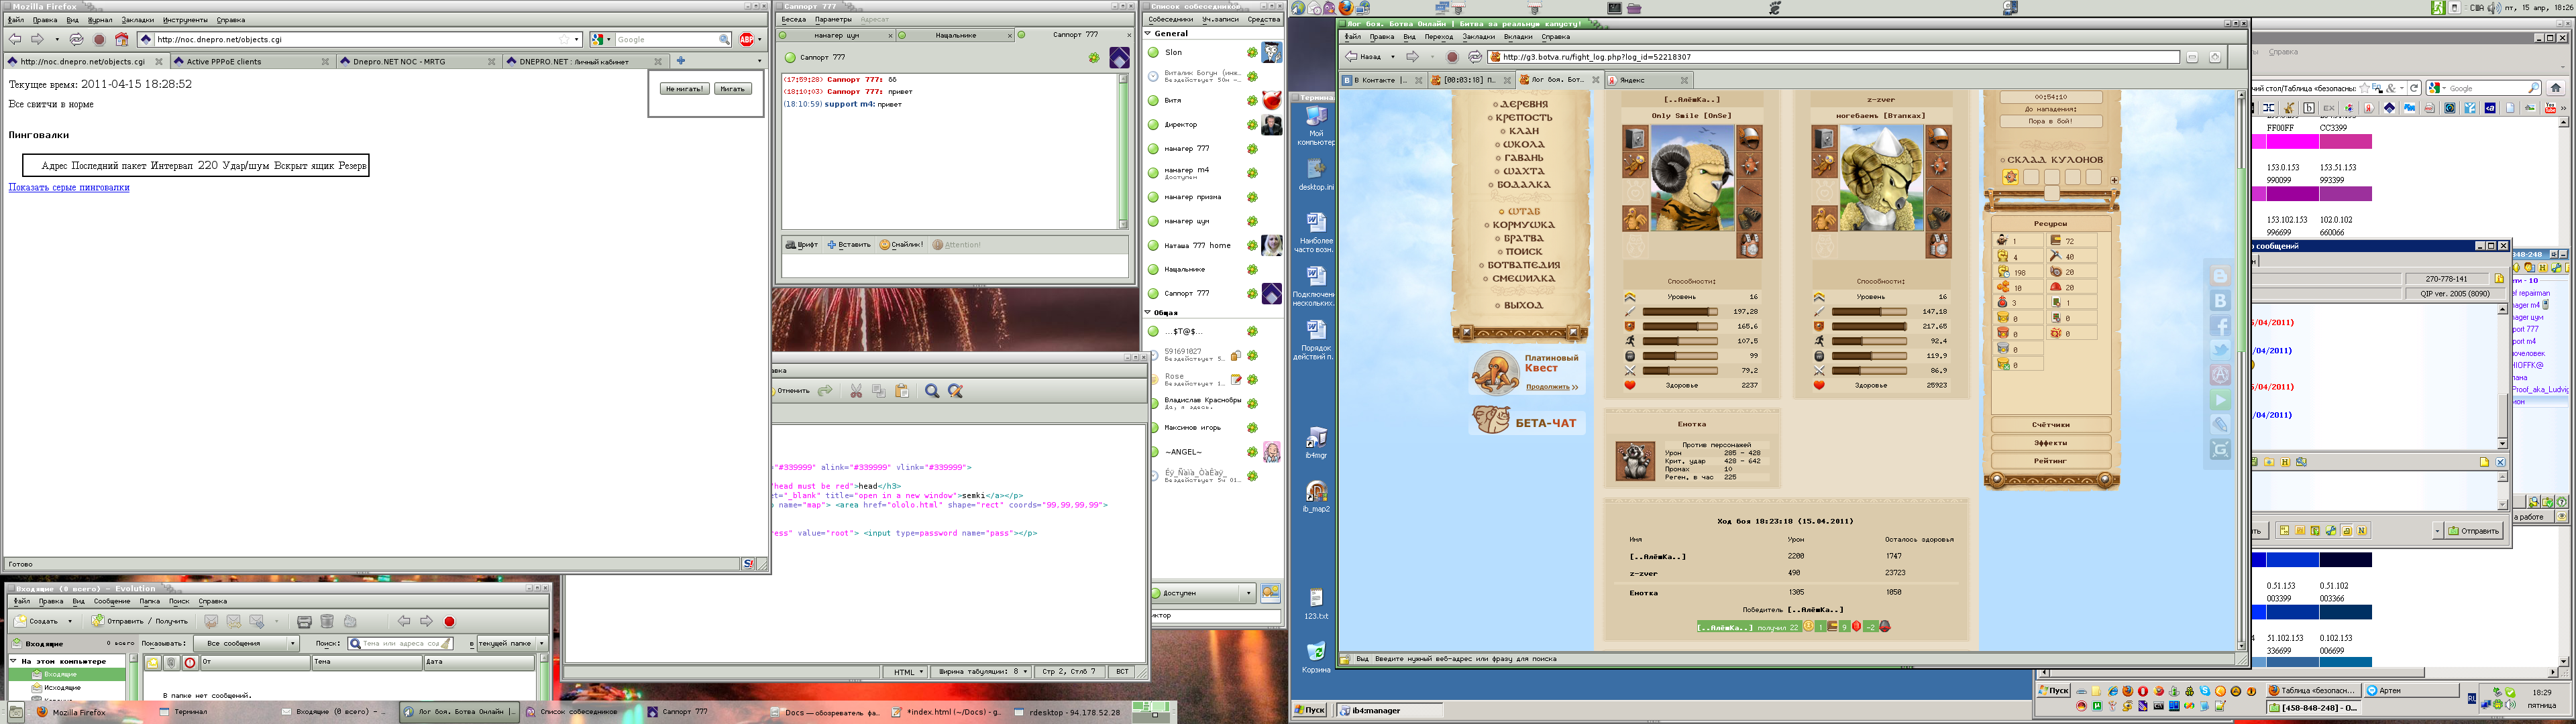Click Firefox home button in left browser
This screenshot has width=2576, height=724.
pos(122,40)
